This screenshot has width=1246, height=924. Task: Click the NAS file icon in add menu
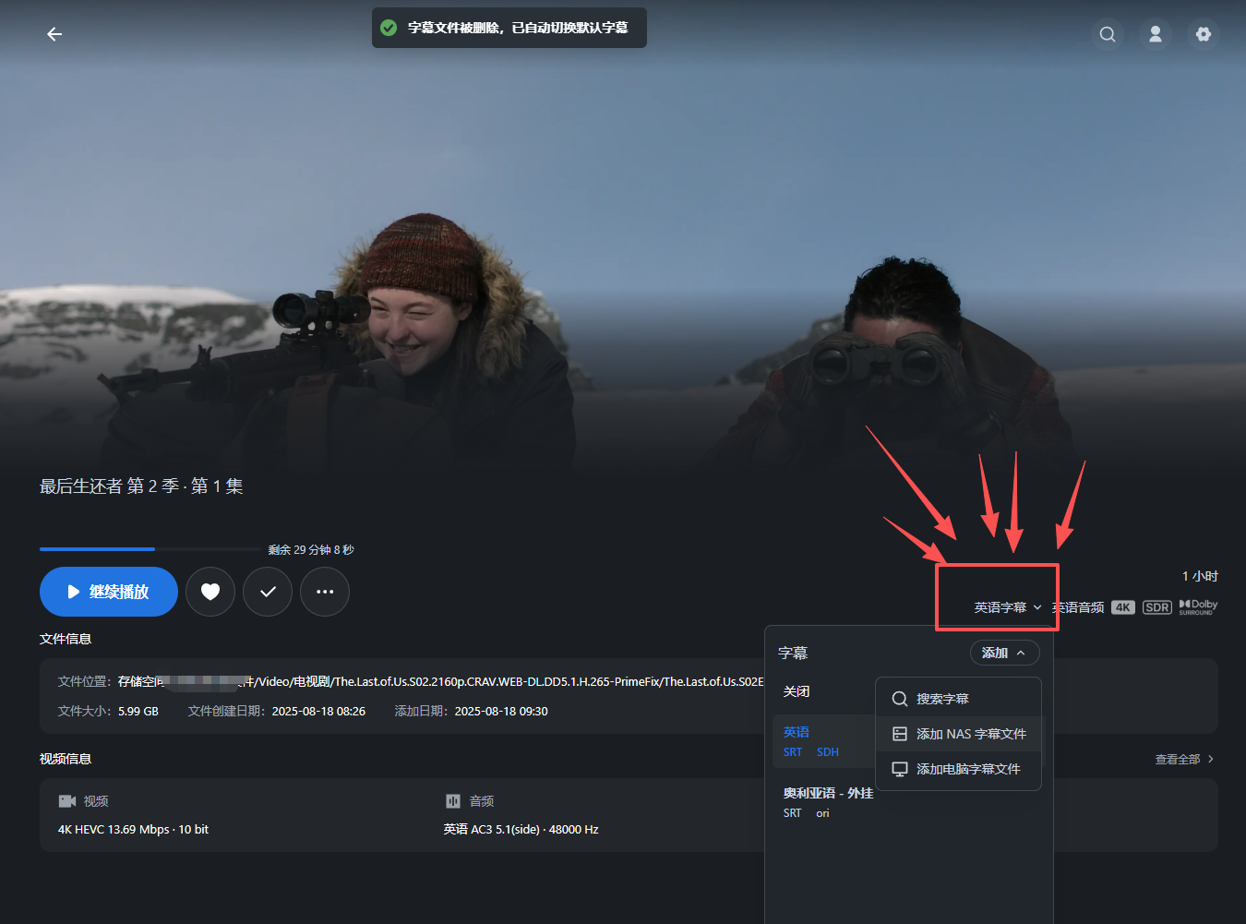click(900, 734)
